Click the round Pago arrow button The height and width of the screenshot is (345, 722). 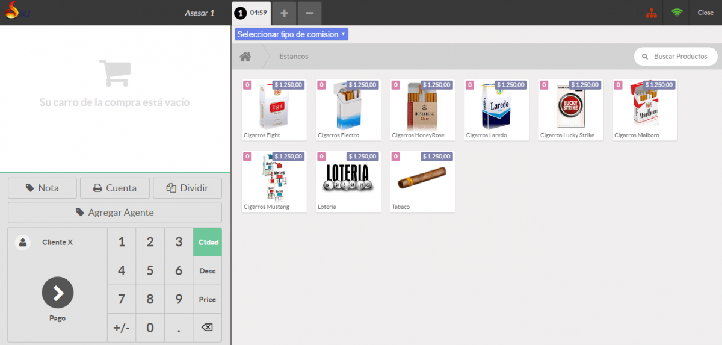pyautogui.click(x=58, y=293)
